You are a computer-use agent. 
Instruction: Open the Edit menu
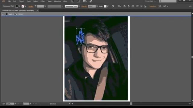[x=15, y=1]
